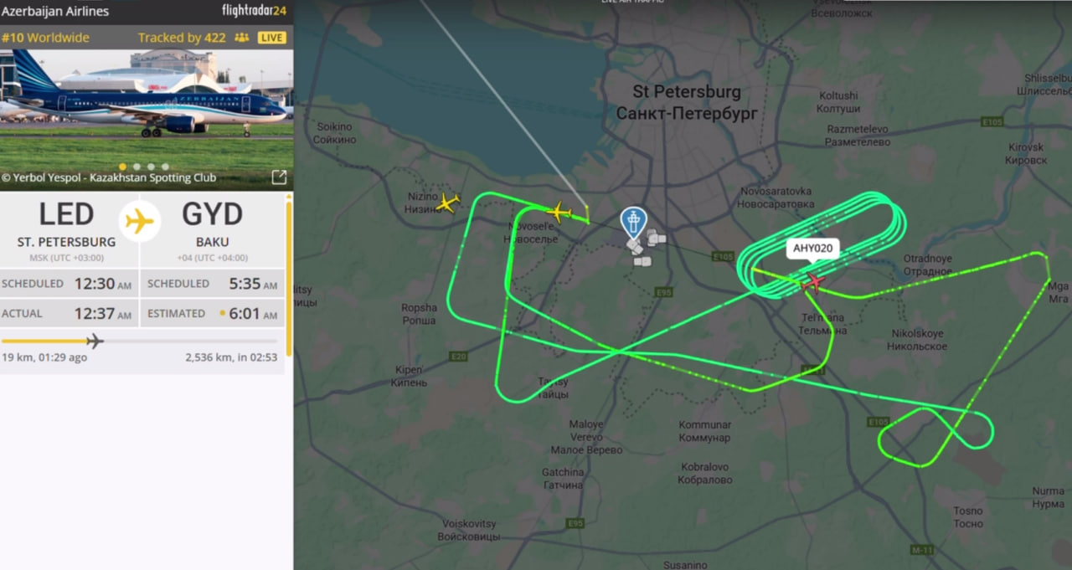This screenshot has width=1072, height=570.
Task: Select the red AHY020 aircraft on map
Action: click(812, 283)
